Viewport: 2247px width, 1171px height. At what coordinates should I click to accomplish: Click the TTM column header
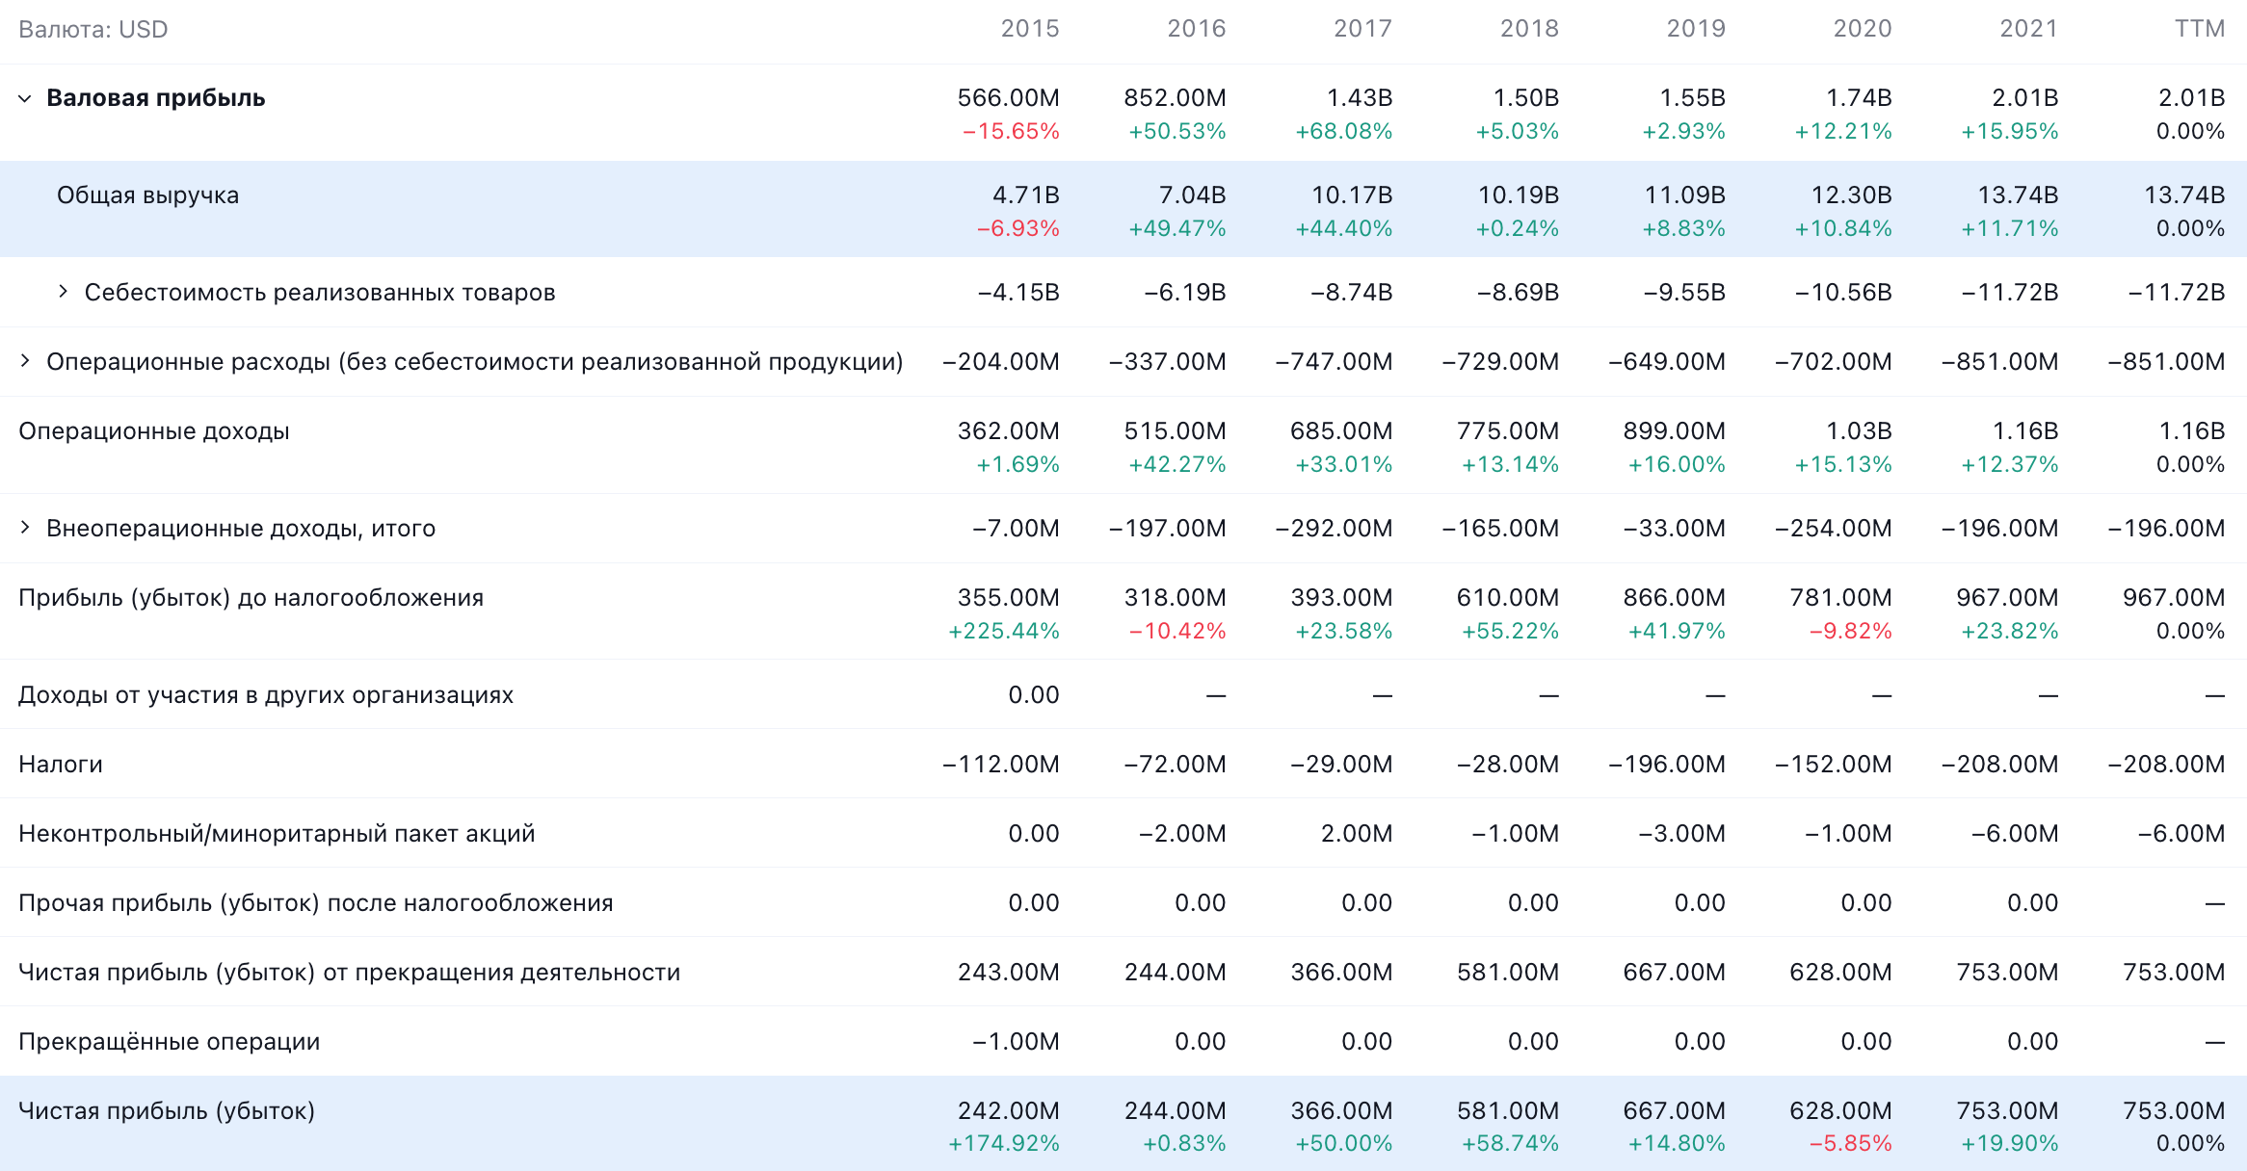pyautogui.click(x=2200, y=29)
